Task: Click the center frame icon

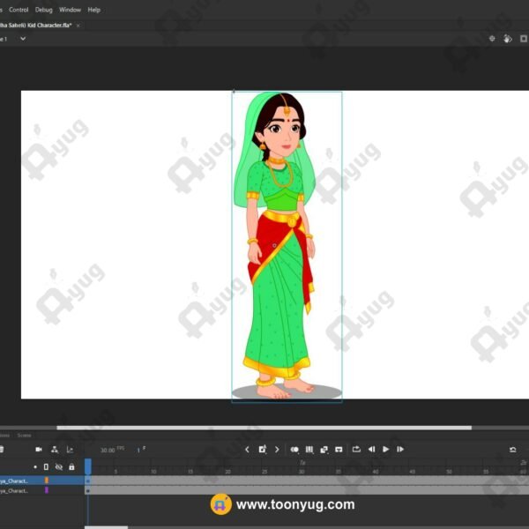Action: [x=339, y=450]
